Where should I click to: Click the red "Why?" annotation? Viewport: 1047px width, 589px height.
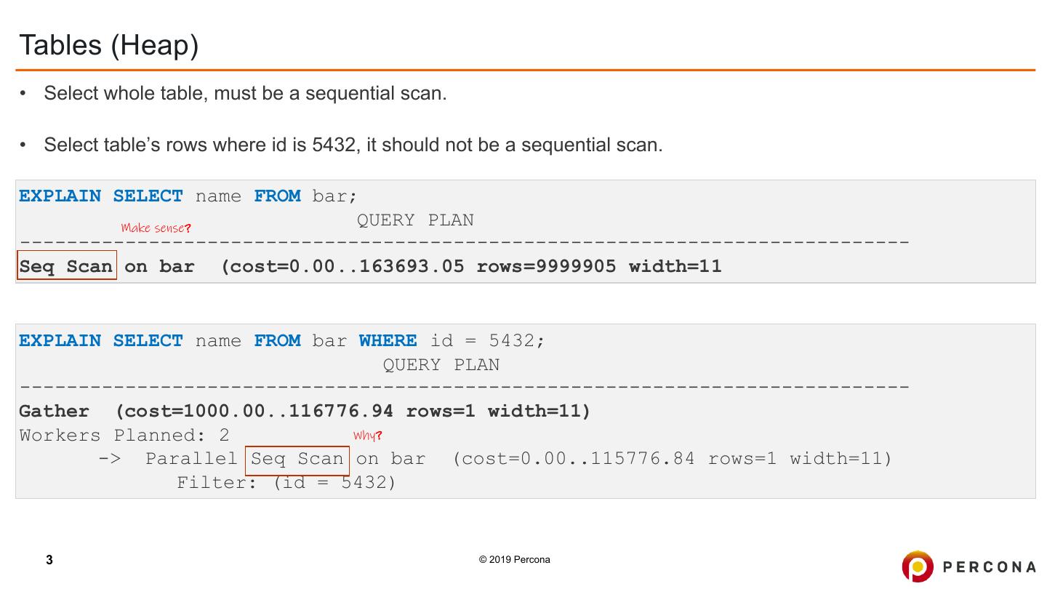(367, 436)
